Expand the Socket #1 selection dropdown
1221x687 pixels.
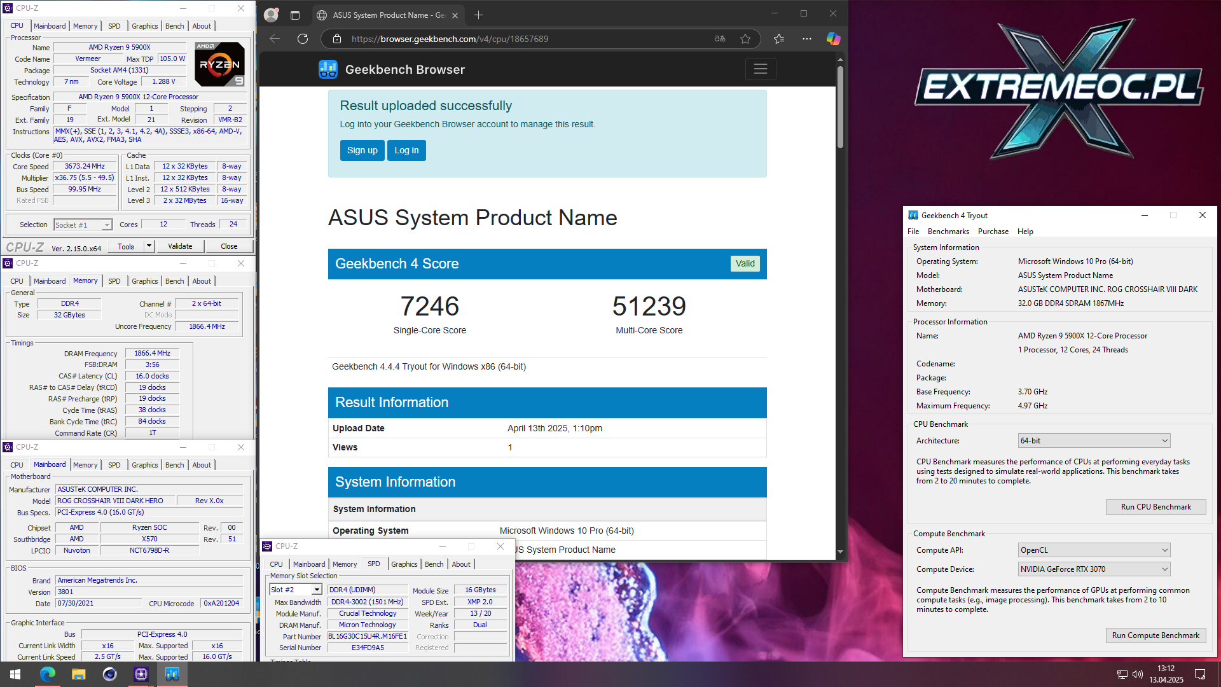click(x=107, y=225)
